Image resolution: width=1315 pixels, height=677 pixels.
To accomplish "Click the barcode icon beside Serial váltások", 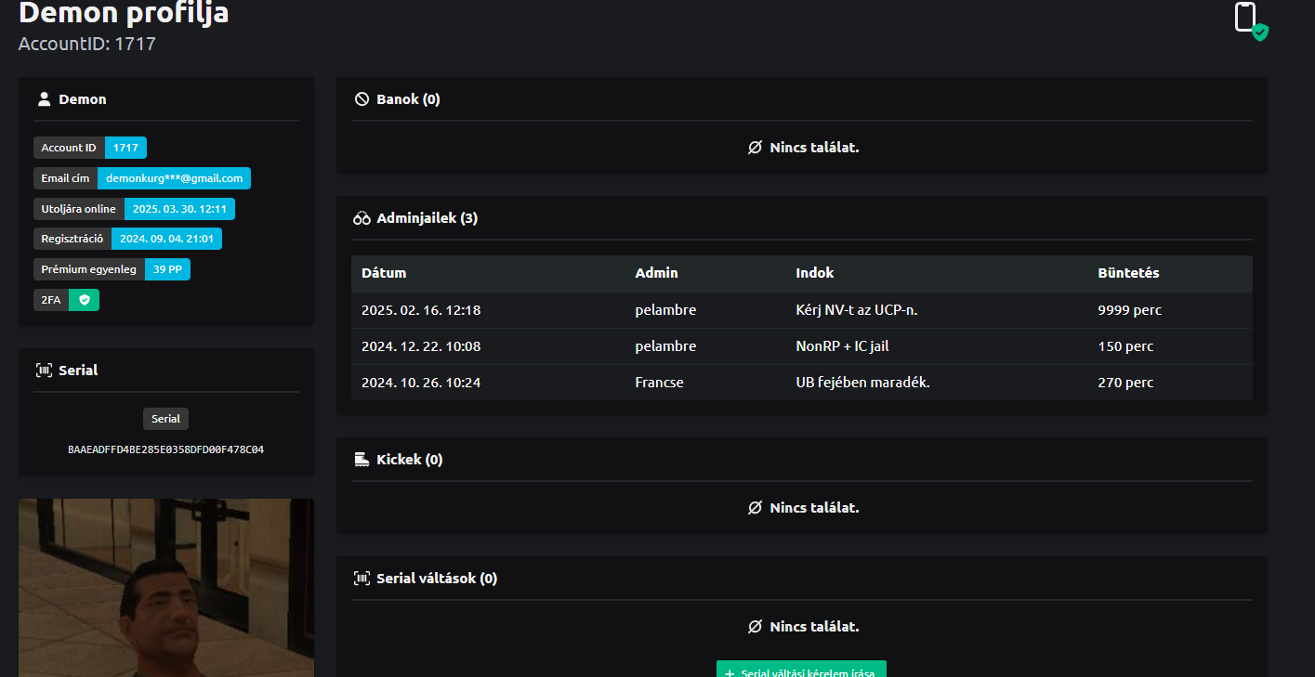I will 362,579.
